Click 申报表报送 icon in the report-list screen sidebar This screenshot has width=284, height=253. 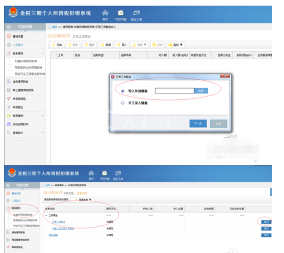(x=8, y=247)
